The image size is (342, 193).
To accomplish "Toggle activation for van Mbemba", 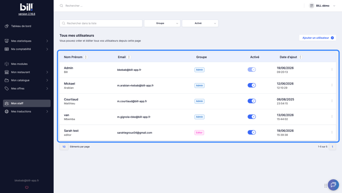I will tap(252, 117).
